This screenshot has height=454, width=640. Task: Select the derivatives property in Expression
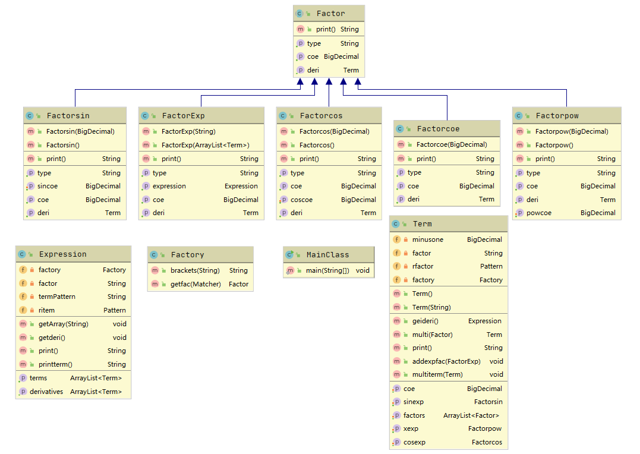coord(74,392)
